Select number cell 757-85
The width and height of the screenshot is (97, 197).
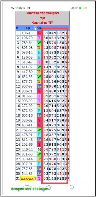27,169
